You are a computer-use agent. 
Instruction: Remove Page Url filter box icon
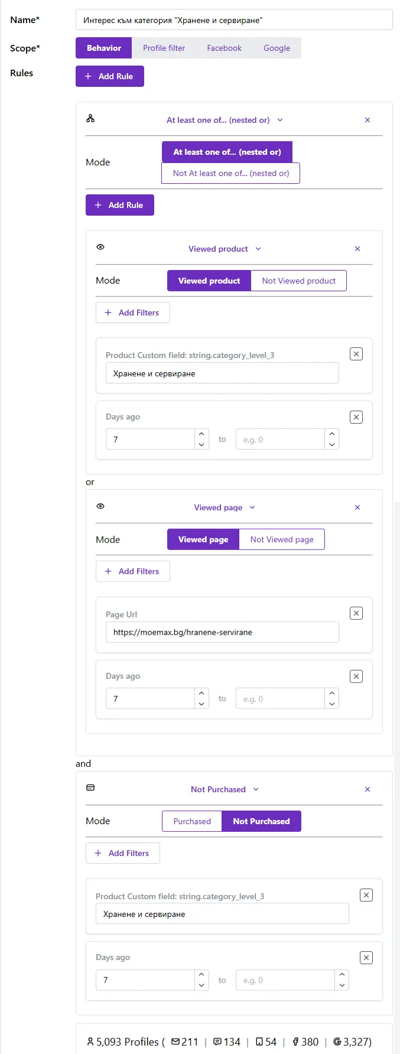[x=356, y=613]
